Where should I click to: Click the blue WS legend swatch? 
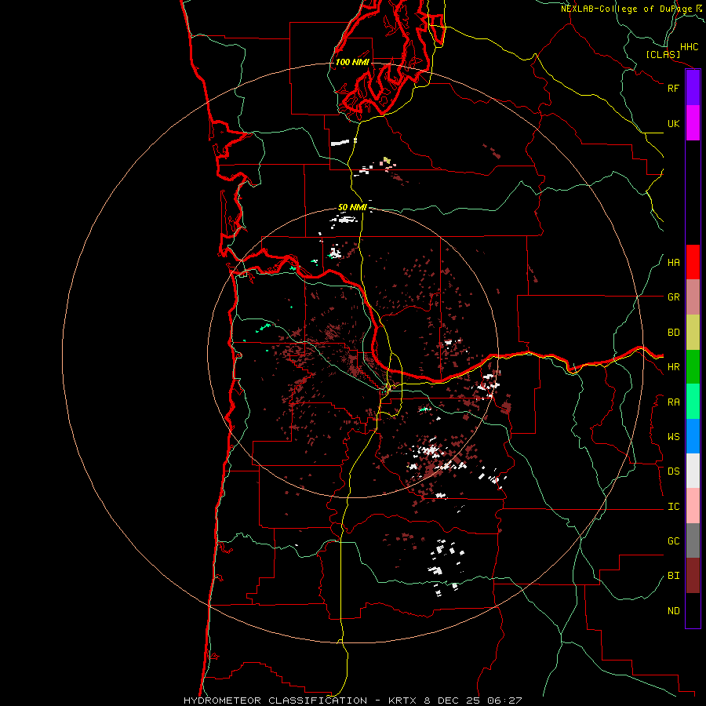coord(693,436)
